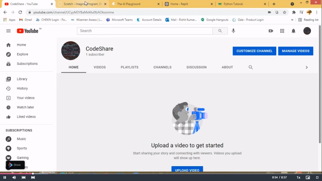
Task: Exit fullscreen in the player
Action: pos(317,177)
